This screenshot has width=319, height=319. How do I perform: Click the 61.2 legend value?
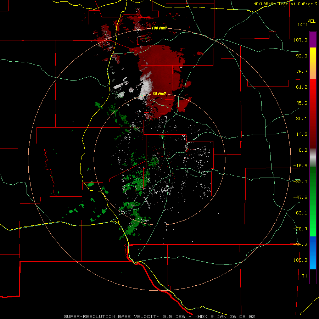point(302,87)
